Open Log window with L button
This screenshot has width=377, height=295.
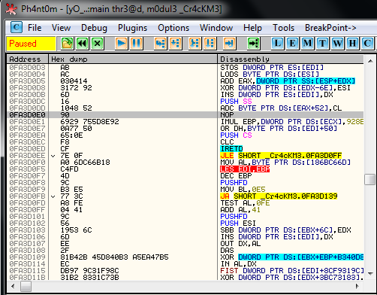coord(277,44)
